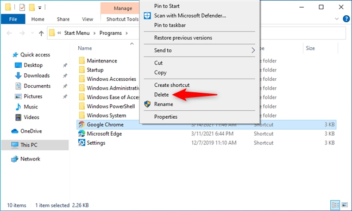Click the pin icon next to Desktop
352x211 pixels.
coord(65,65)
